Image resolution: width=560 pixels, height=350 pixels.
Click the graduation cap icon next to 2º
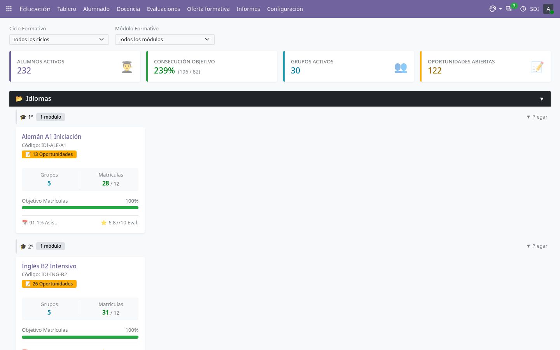(23, 247)
